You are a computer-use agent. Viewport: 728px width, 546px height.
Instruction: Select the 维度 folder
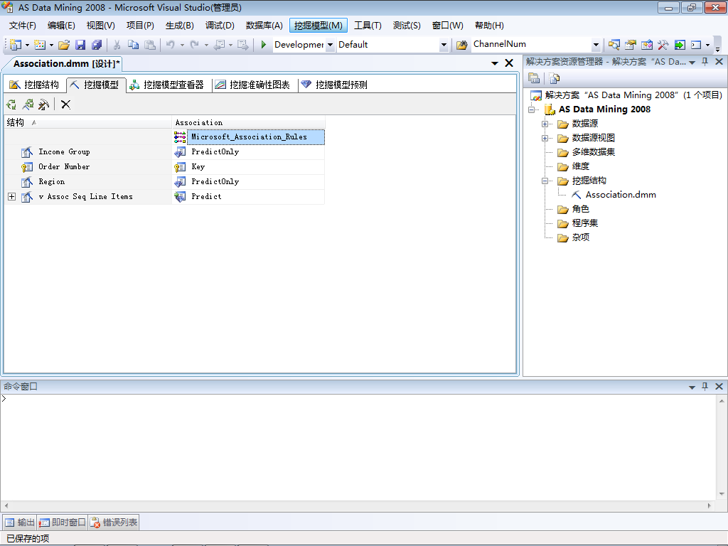[x=580, y=166]
